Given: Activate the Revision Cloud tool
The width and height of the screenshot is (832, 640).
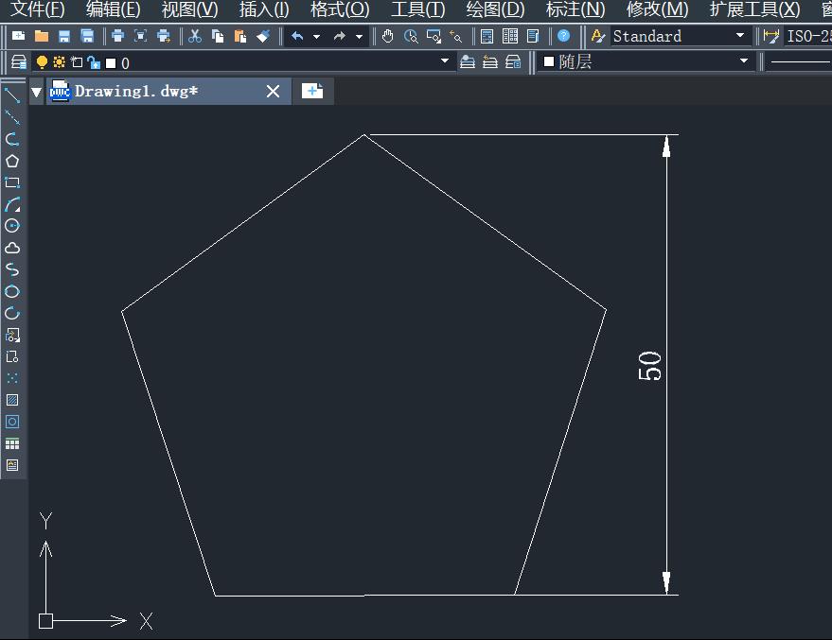Looking at the screenshot, I should tap(12, 248).
